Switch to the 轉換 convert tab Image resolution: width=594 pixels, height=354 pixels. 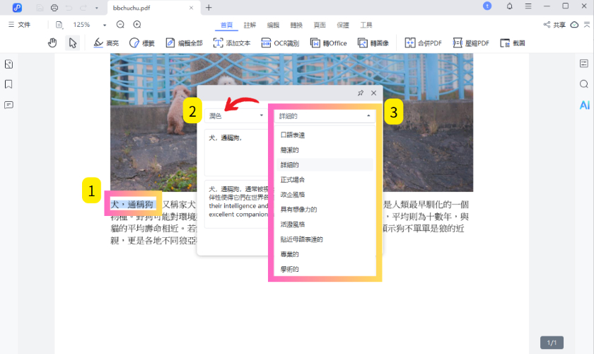[x=296, y=25]
